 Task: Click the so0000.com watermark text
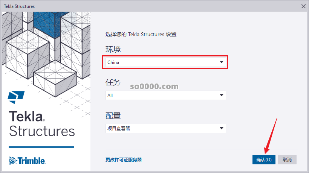[x=154, y=86]
